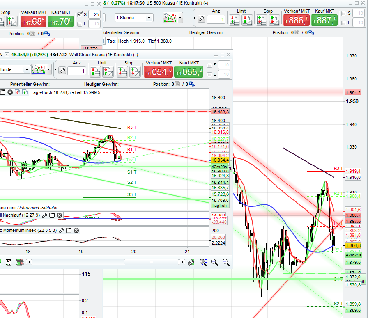Sell at market 117,68 in top-left window
368x318 pixels.
click(33, 21)
